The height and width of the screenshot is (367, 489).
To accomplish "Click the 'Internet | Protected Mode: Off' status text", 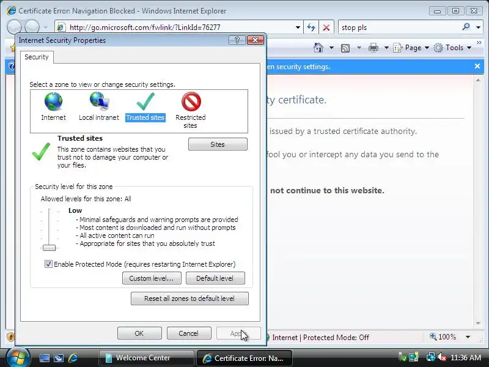I will coord(320,338).
